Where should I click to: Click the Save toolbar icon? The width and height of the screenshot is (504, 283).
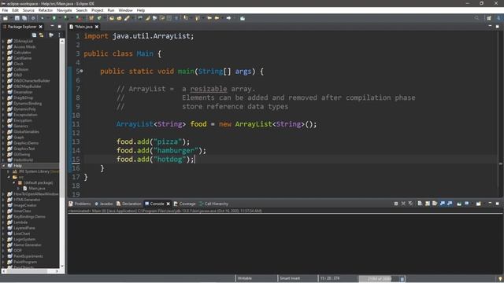[x=17, y=18]
